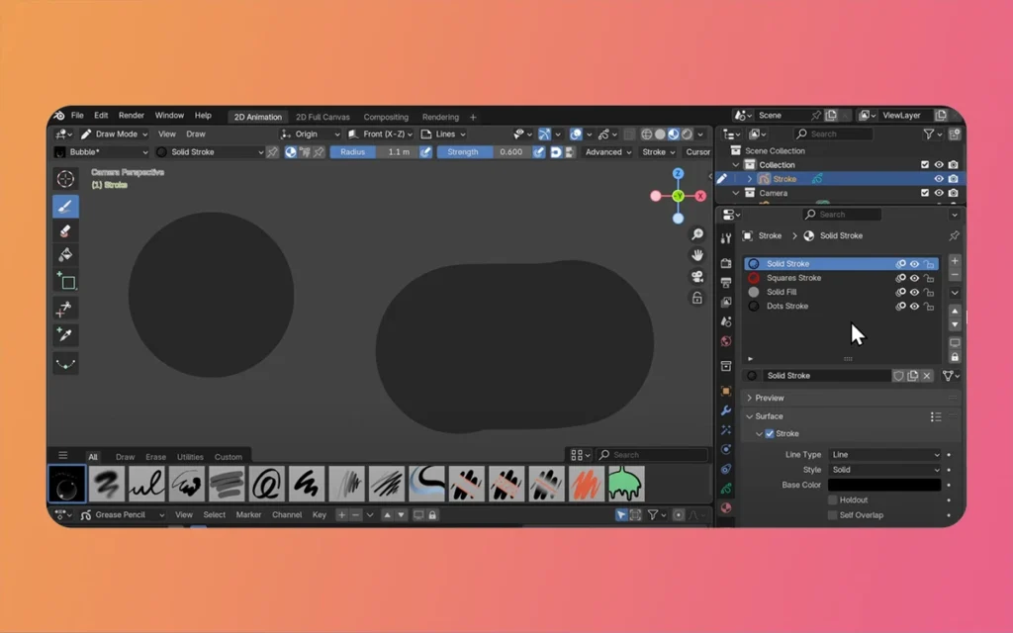Open the File menu
Screen dimensions: 1013x633
coord(77,116)
